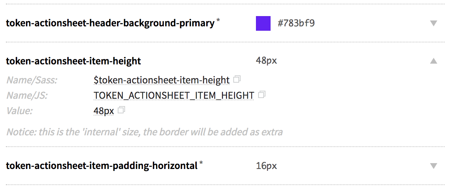Expand the item-padding-horizontal token row arrow

click(x=434, y=166)
